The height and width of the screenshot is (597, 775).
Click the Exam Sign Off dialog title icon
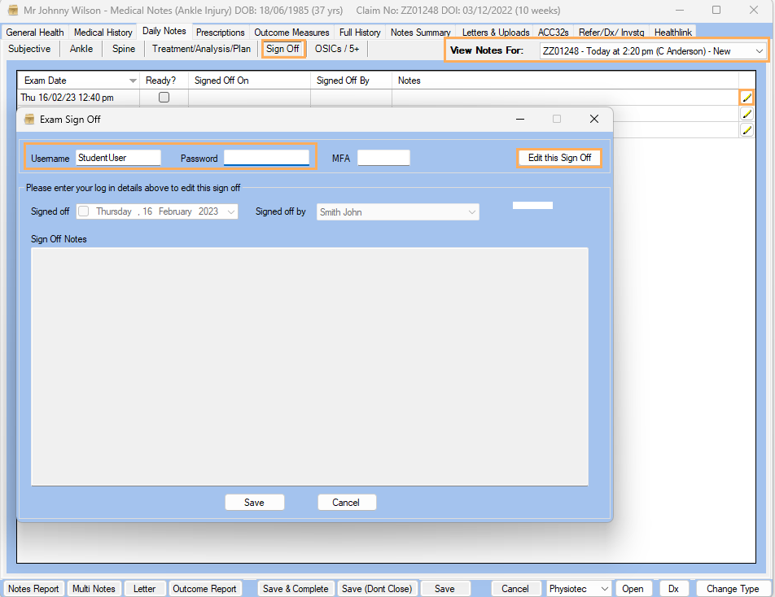[x=29, y=120]
